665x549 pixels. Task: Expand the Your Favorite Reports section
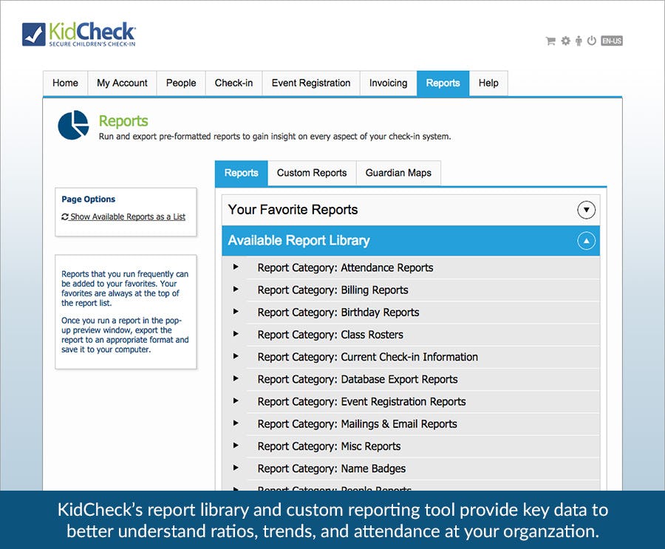(586, 210)
